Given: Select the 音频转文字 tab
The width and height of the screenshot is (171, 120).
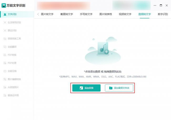Looking at the screenshot, I should click(145, 14).
